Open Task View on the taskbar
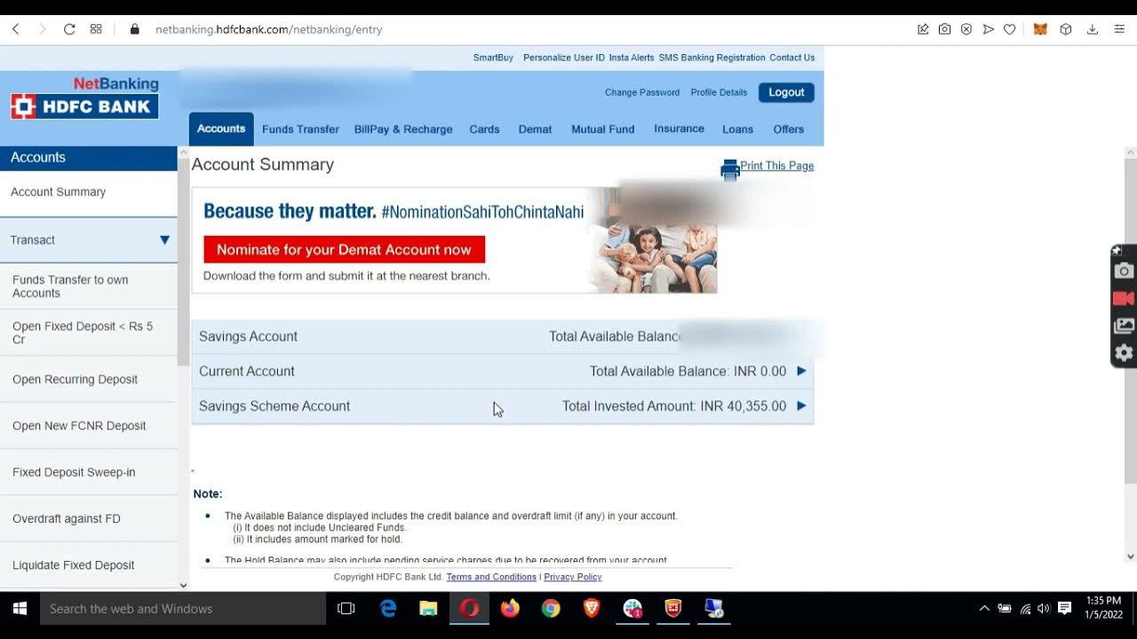Viewport: 1137px width, 639px height. point(346,609)
